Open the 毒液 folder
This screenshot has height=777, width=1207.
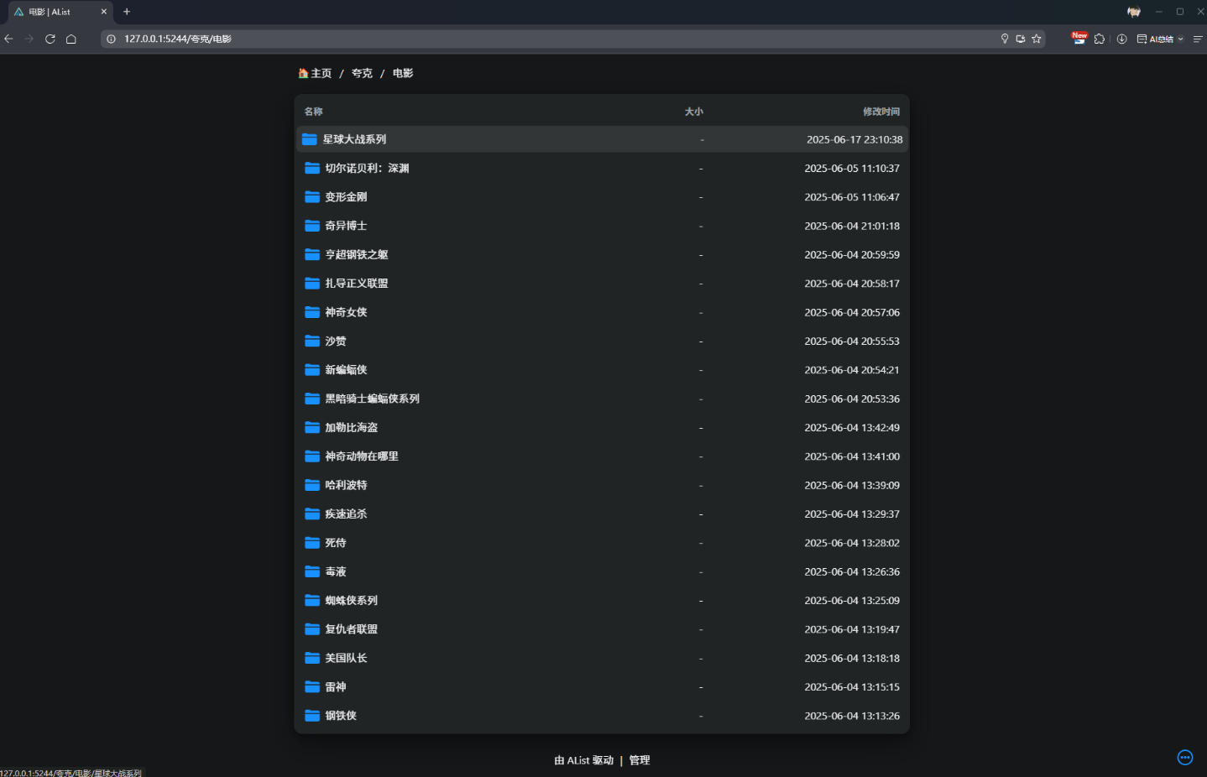click(602, 571)
